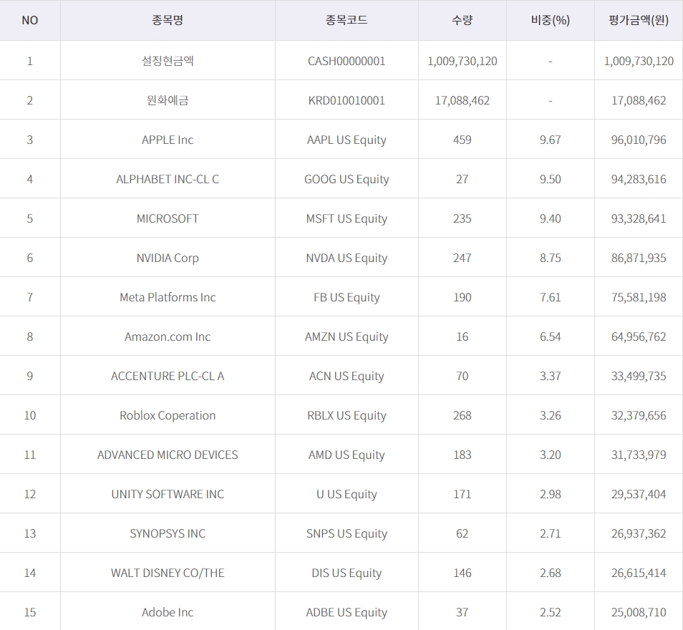Click AMD weight 3.20
Screen dimensions: 683x630
550,455
